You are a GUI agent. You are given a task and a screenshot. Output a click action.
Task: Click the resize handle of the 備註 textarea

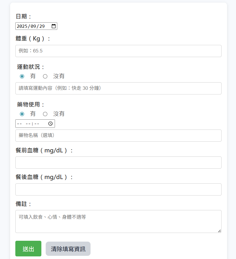[x=219, y=231]
